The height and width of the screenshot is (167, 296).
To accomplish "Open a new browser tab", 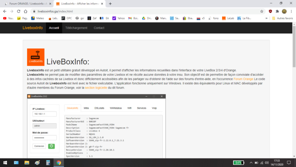I will point(110,4).
